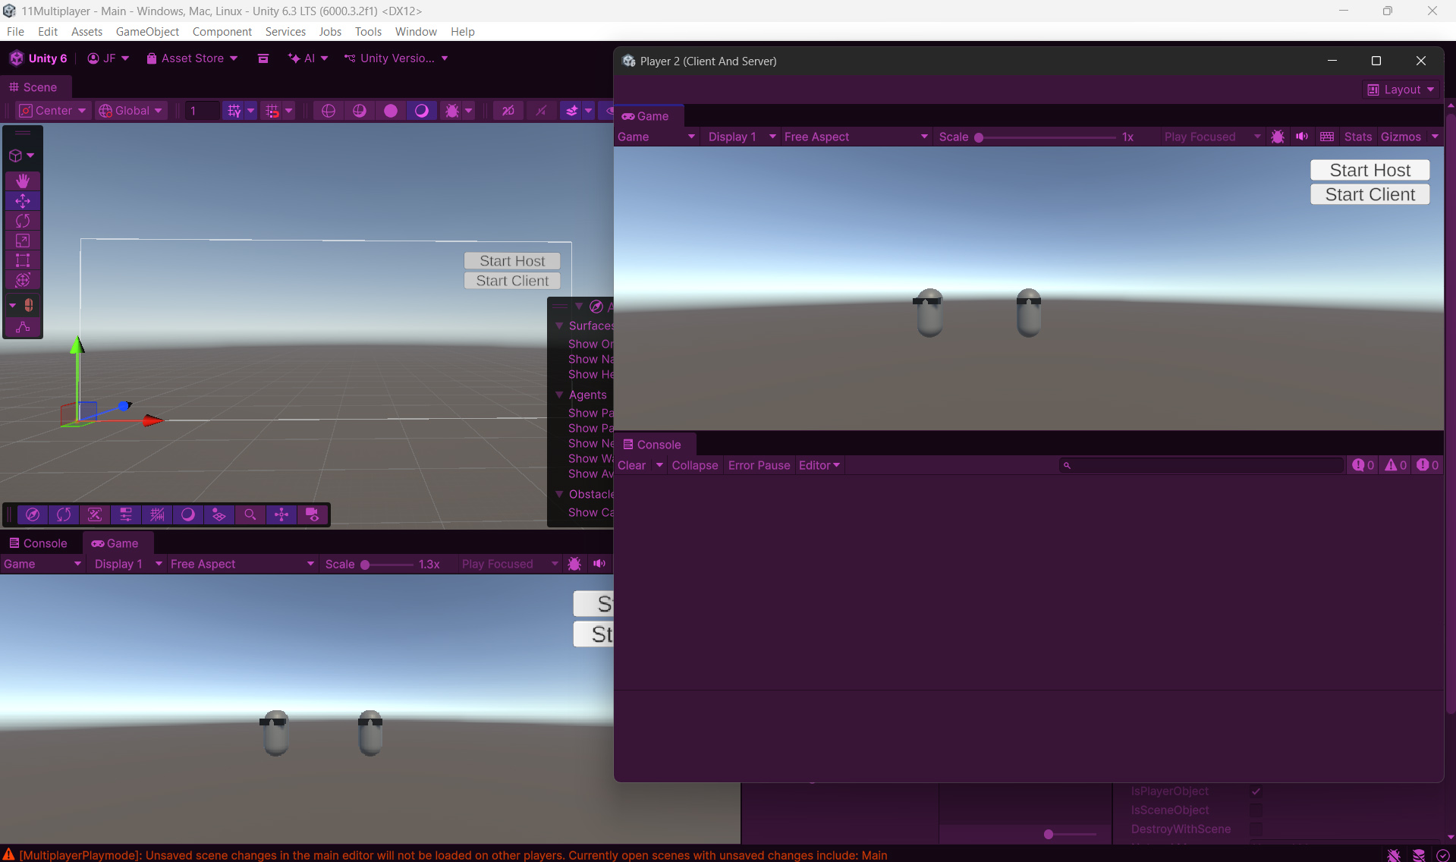Open the Global handle rotation dropdown
Viewport: 1456px width, 862px height.
click(131, 111)
